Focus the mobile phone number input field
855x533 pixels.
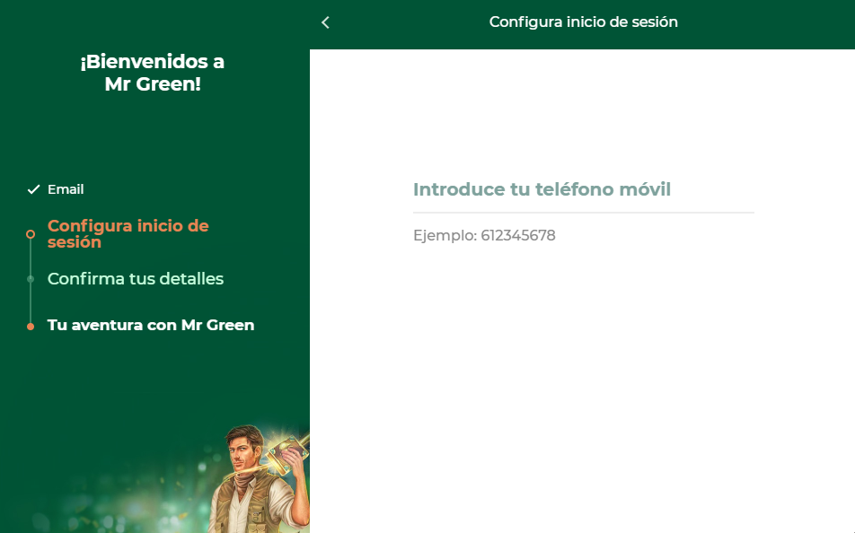(x=584, y=190)
